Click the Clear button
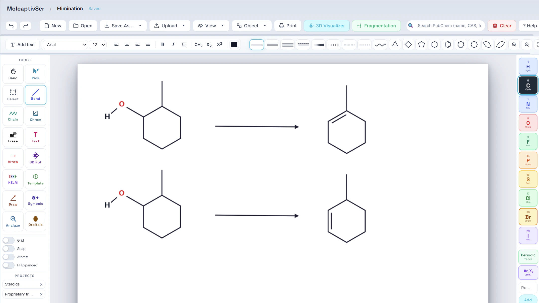The image size is (539, 303). 502,26
